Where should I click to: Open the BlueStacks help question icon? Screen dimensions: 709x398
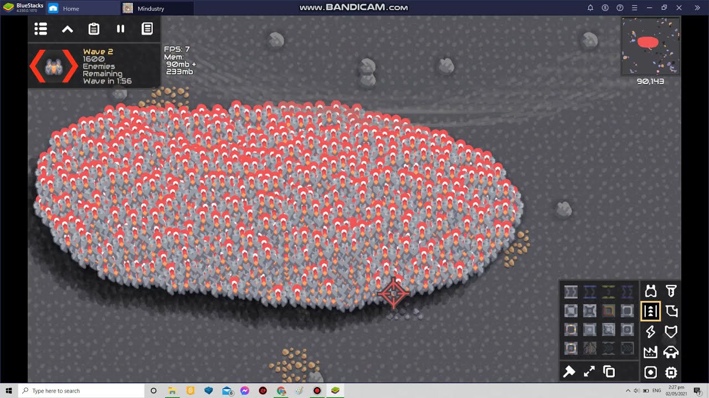[x=620, y=8]
